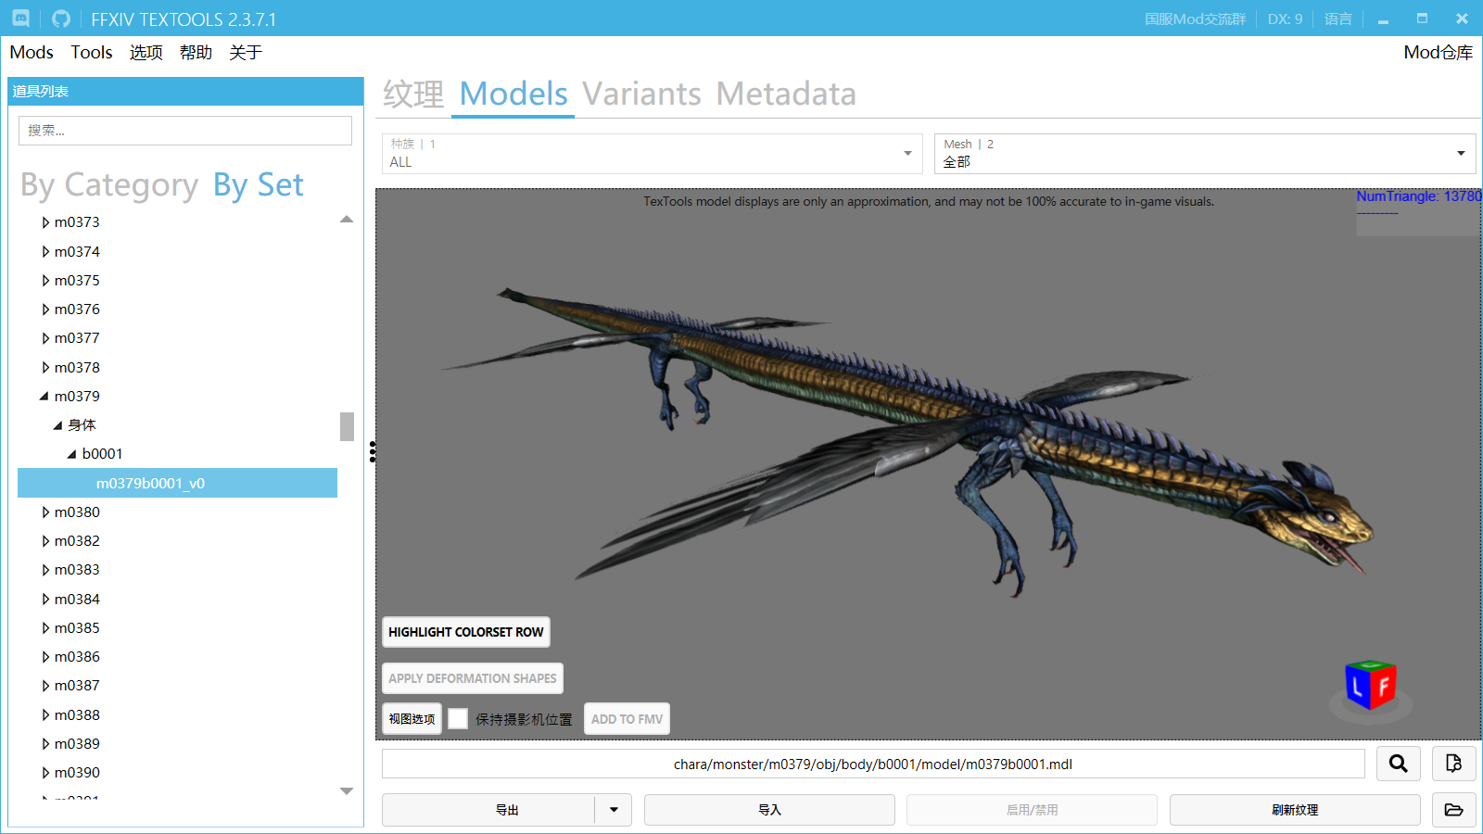
Task: Open the folder icon button at bottom right
Action: point(1453,810)
